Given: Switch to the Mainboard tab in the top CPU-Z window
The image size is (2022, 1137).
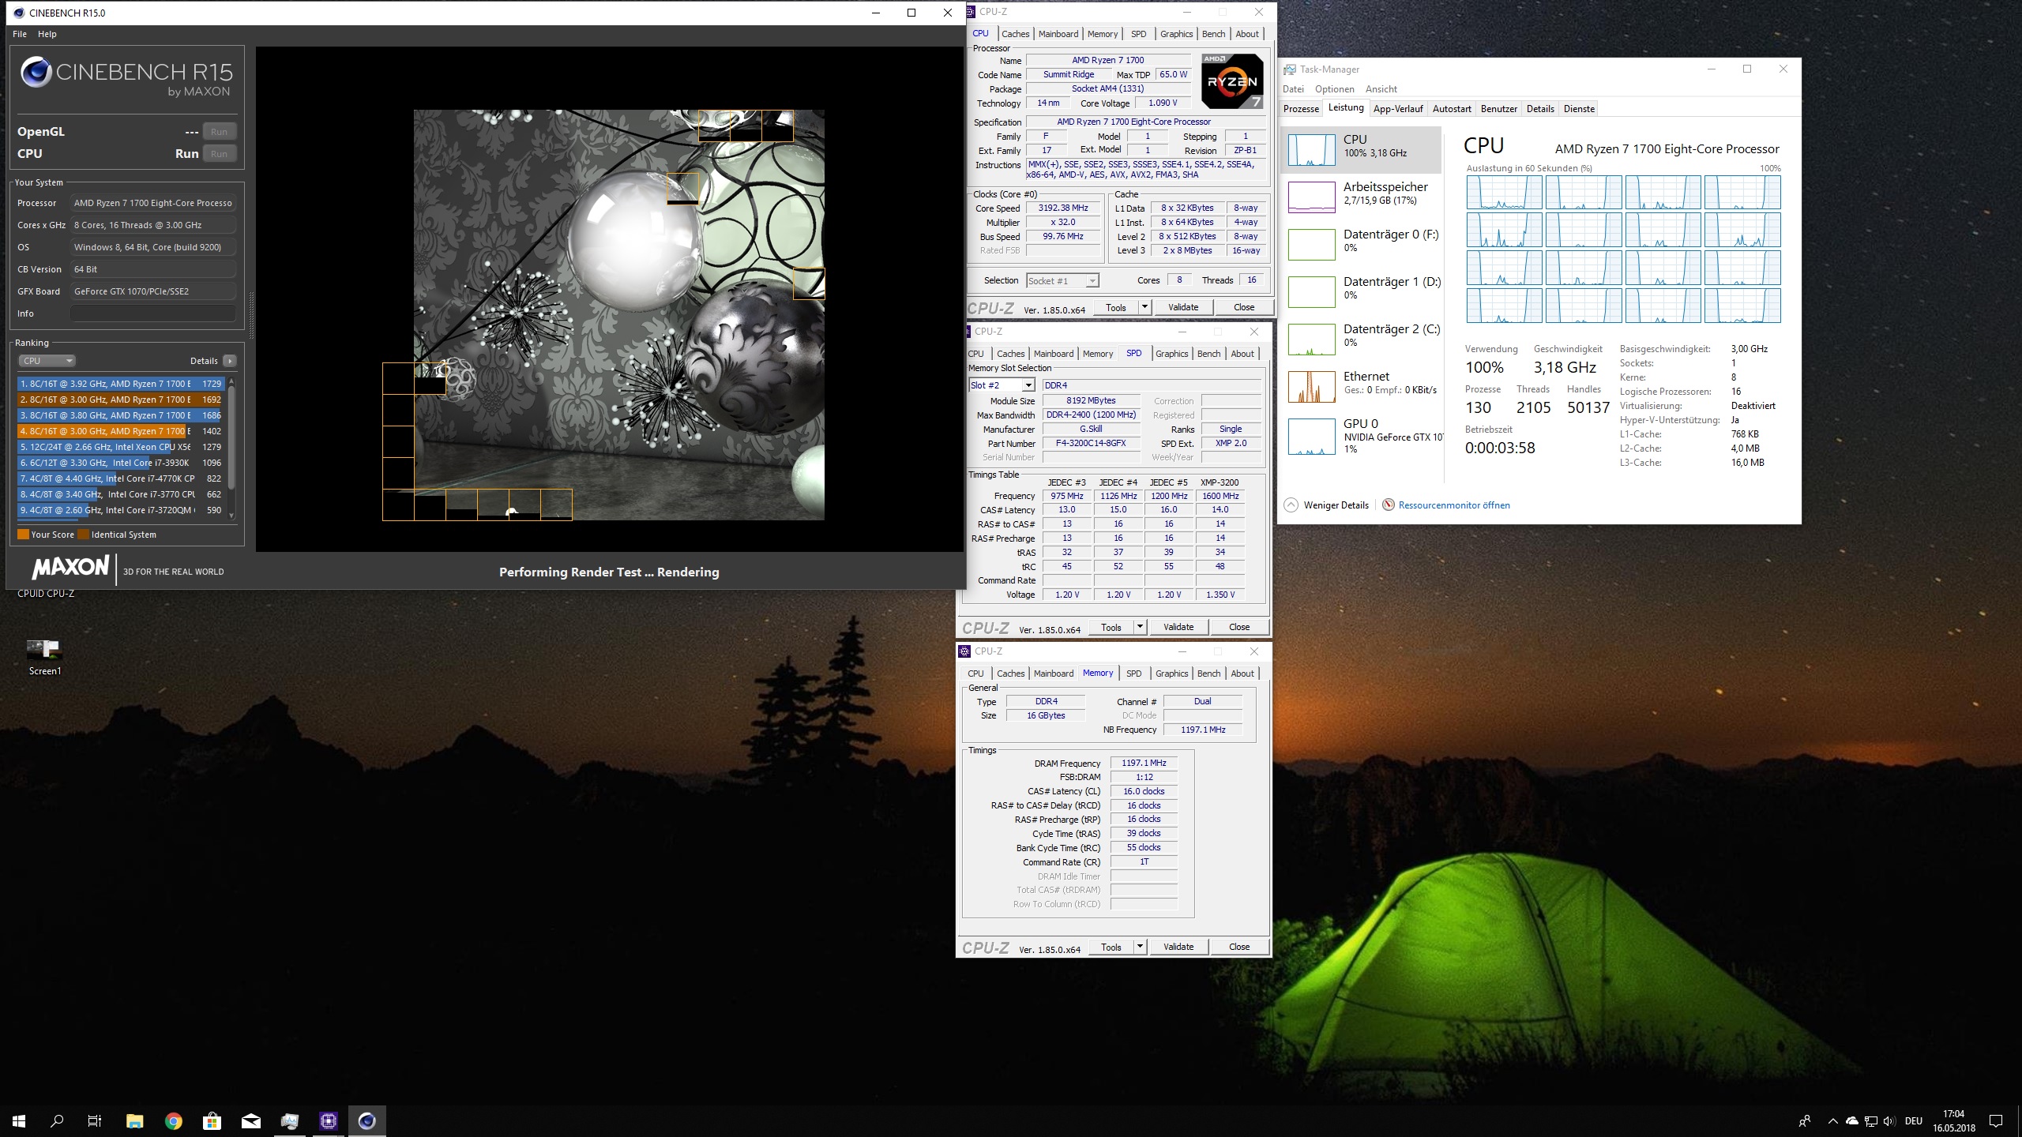Looking at the screenshot, I should (1058, 34).
